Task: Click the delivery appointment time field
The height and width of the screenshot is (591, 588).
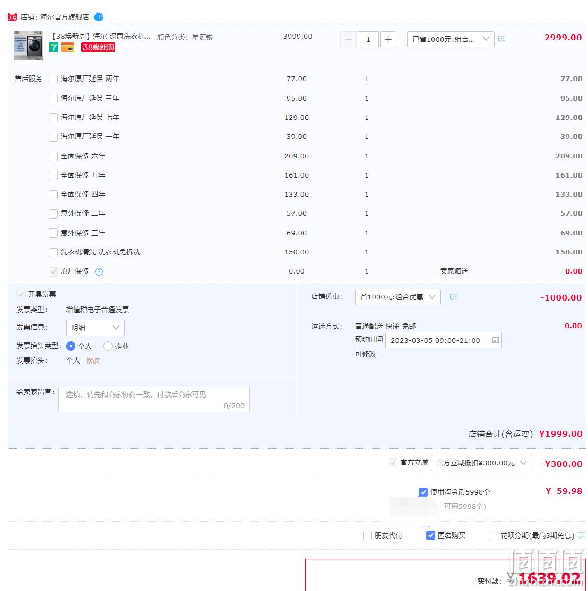Action: point(443,340)
